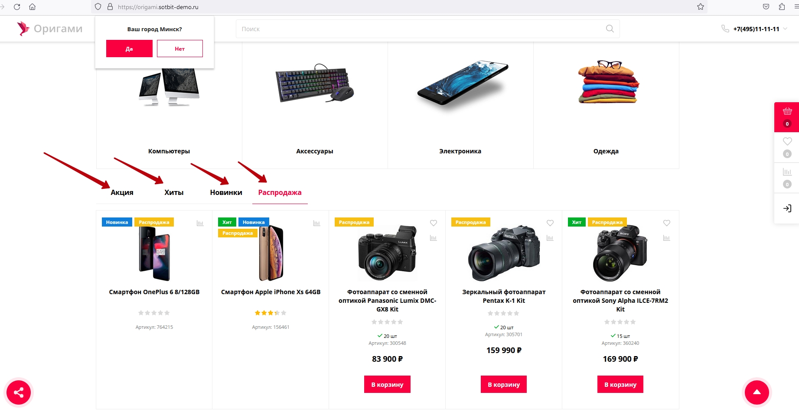This screenshot has height=415, width=799.
Task: Add the Panasonic Lumix camera to favorites
Action: point(433,223)
